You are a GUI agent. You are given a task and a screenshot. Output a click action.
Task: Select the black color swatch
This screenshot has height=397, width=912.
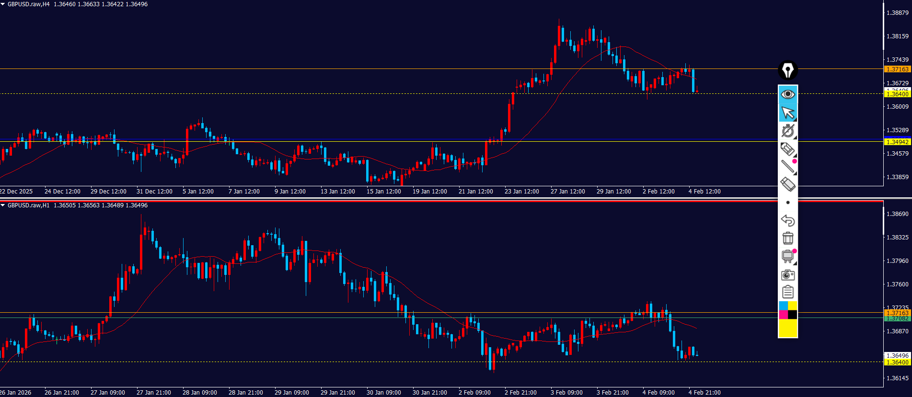(x=793, y=315)
